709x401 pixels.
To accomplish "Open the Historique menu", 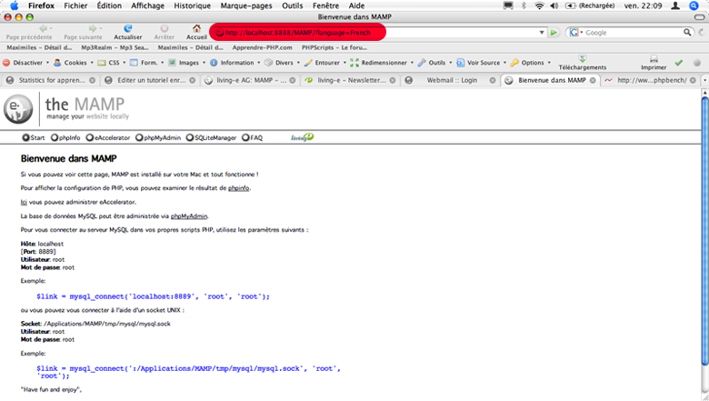I will pos(192,5).
